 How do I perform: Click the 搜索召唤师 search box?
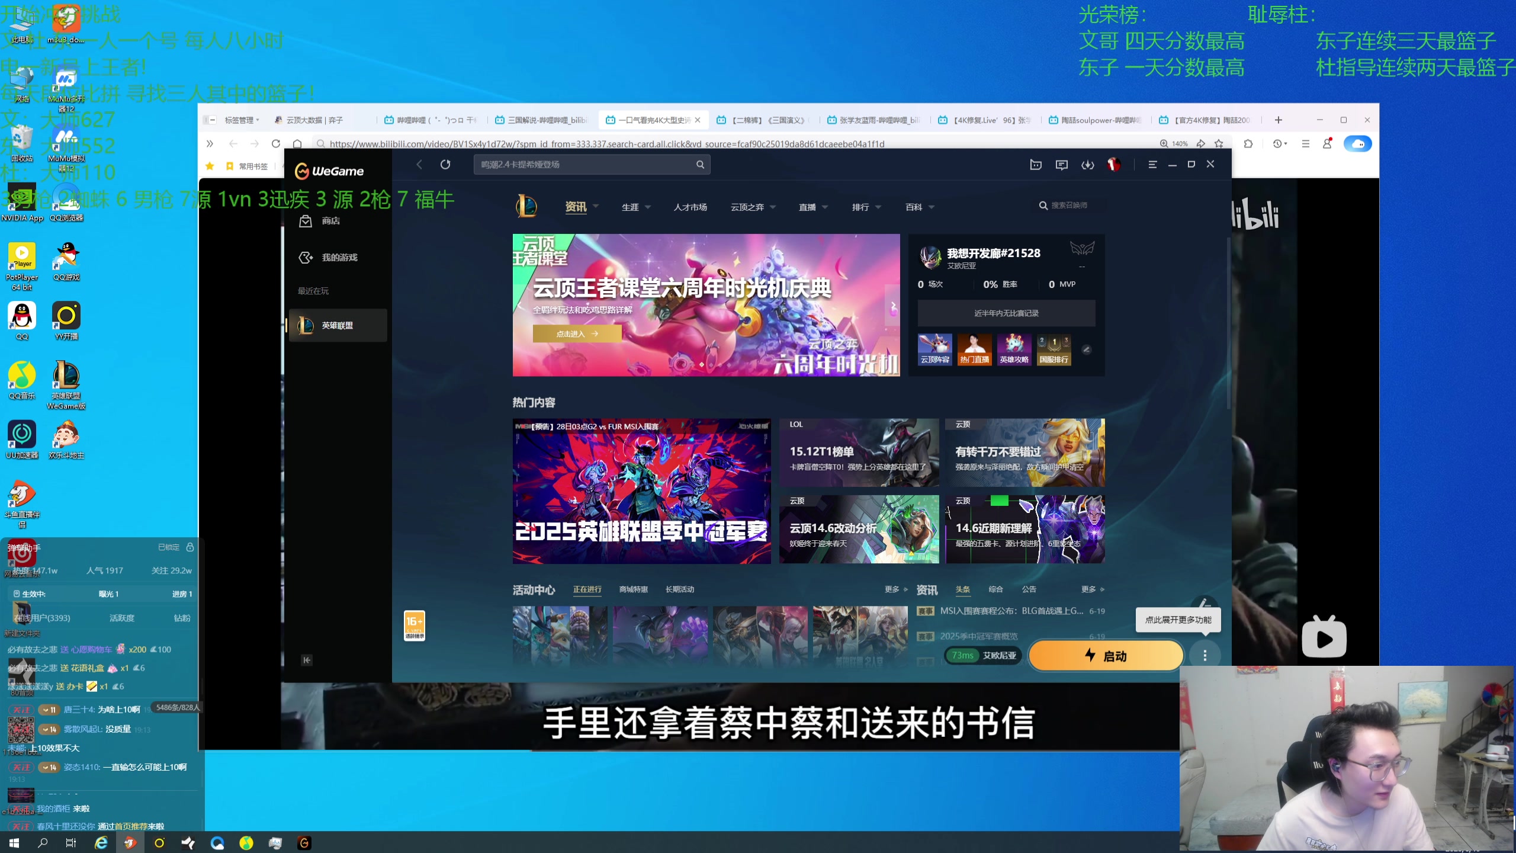(x=1069, y=206)
